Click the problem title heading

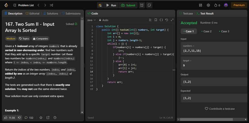tap(30, 27)
